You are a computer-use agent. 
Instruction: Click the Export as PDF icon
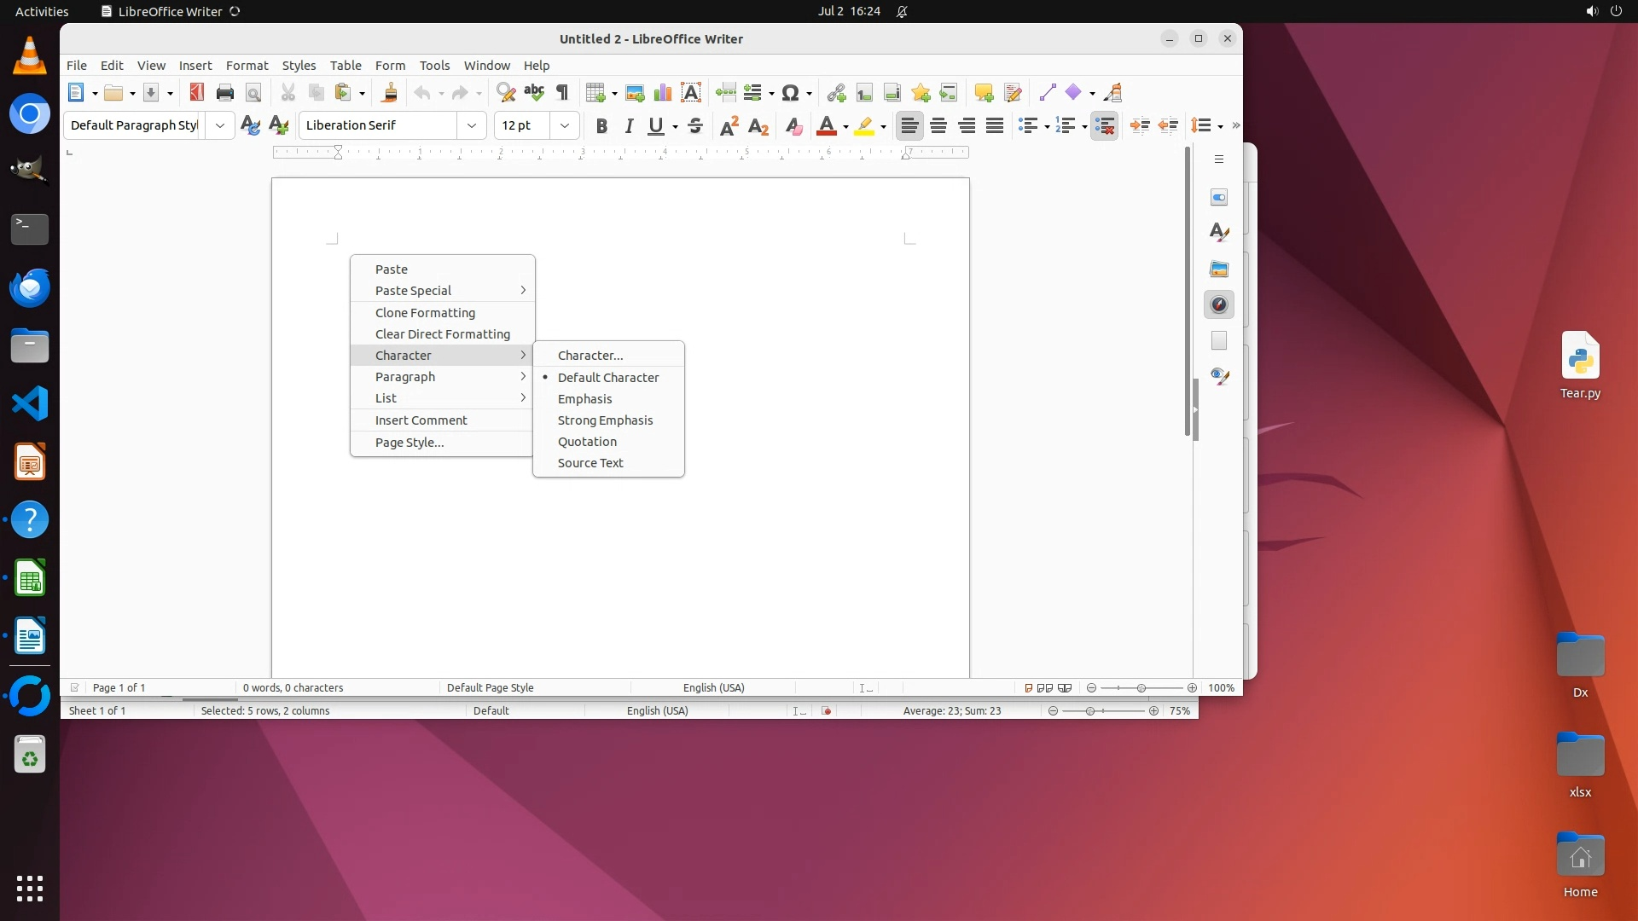197,93
